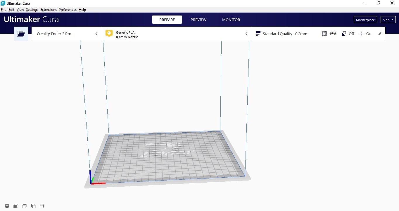399x211 pixels.
Task: Click the Standard Quality profile layers icon
Action: click(x=258, y=34)
